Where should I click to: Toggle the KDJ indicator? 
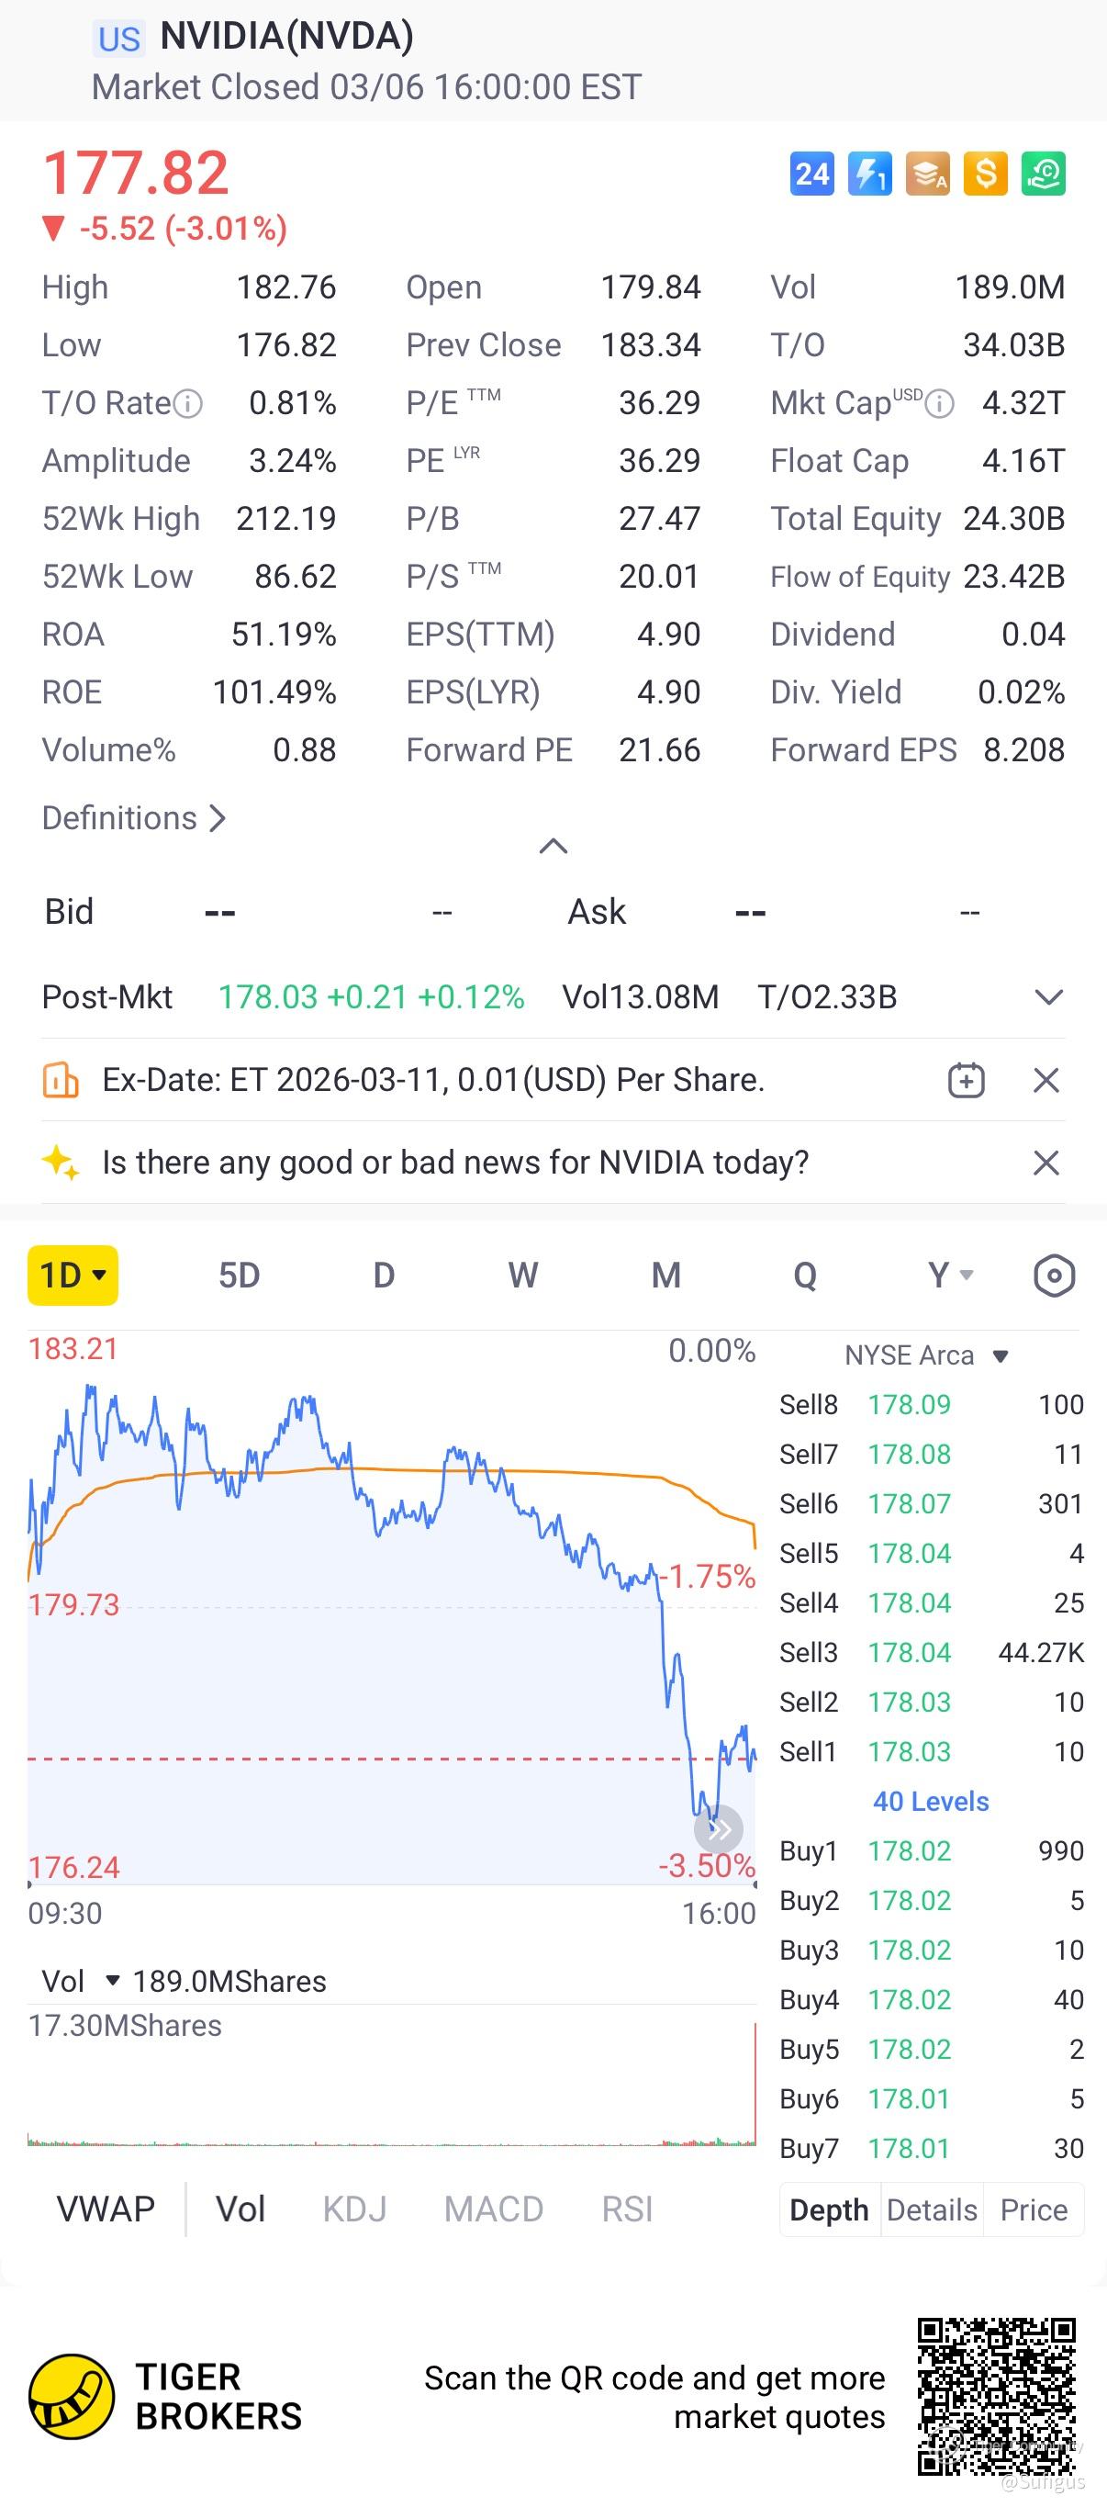point(354,2209)
